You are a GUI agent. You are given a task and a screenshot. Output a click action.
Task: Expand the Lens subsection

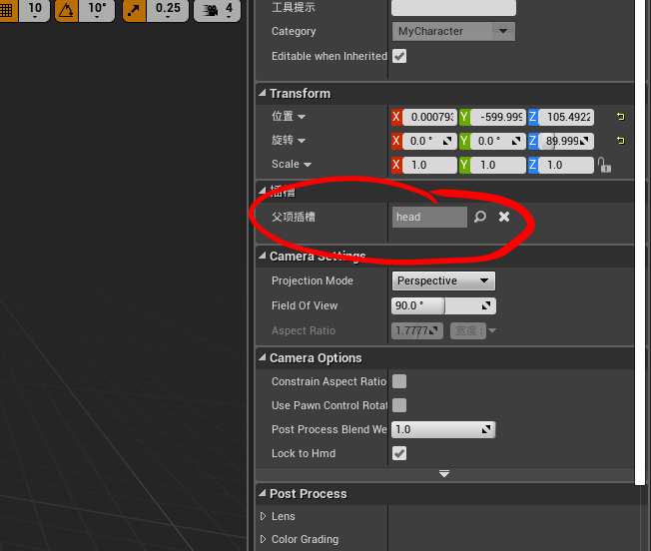tap(263, 516)
